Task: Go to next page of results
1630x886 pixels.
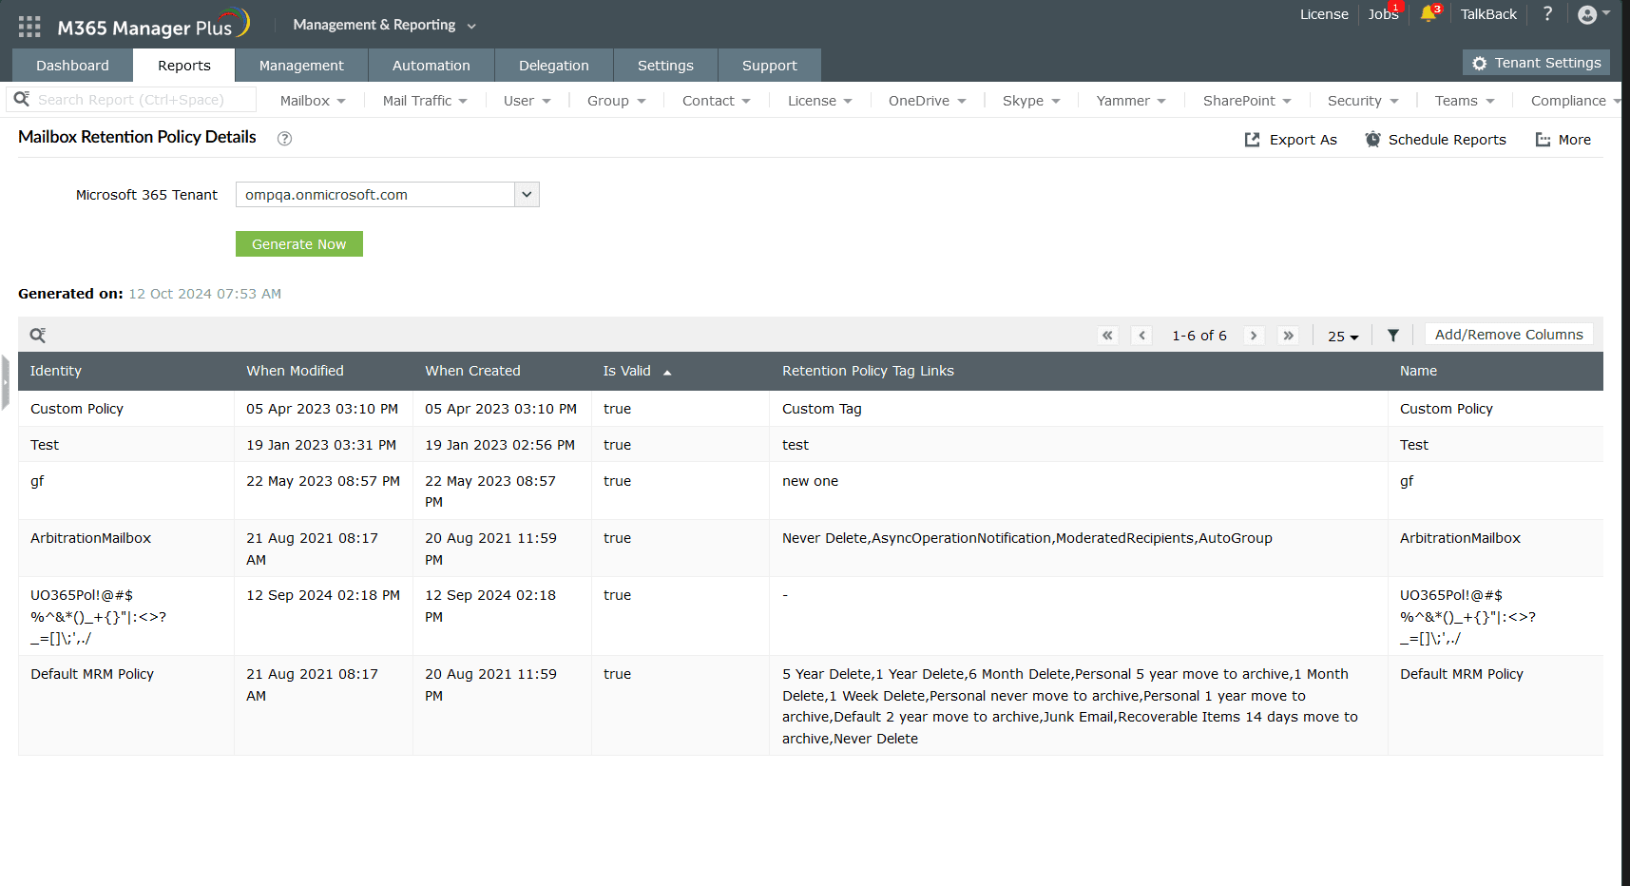Action: [1254, 335]
